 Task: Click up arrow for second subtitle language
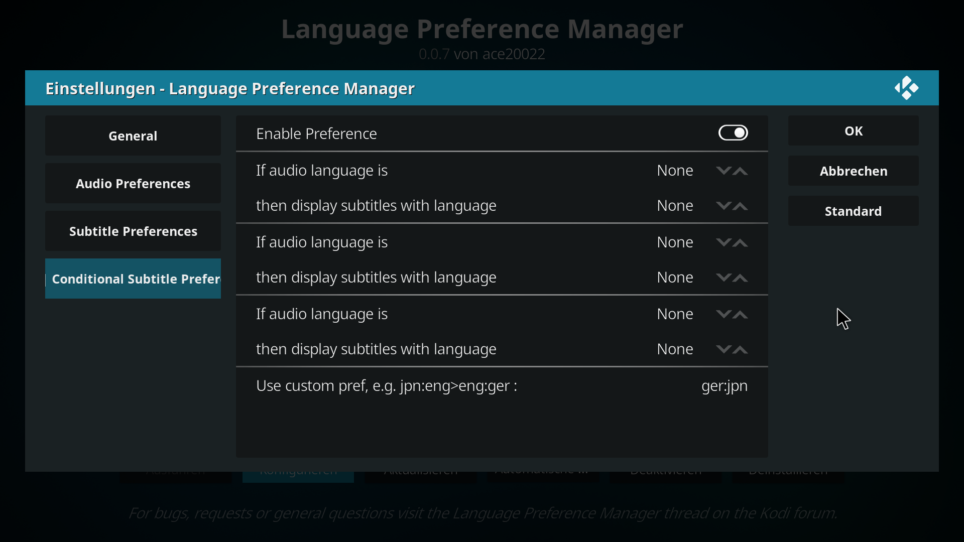[741, 278]
